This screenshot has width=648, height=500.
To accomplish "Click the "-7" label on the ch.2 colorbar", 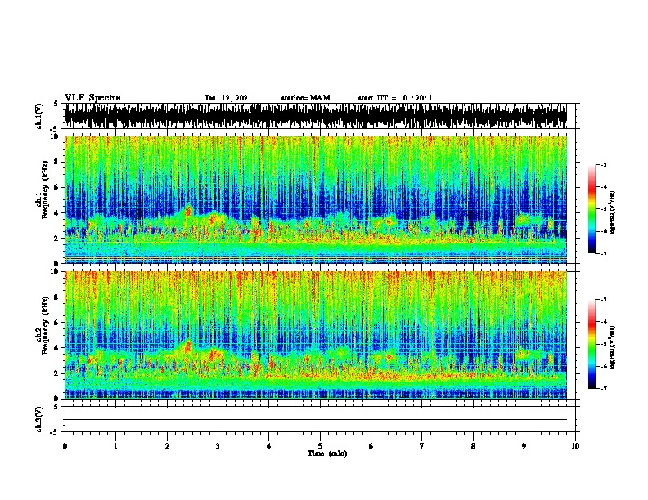I will point(604,388).
